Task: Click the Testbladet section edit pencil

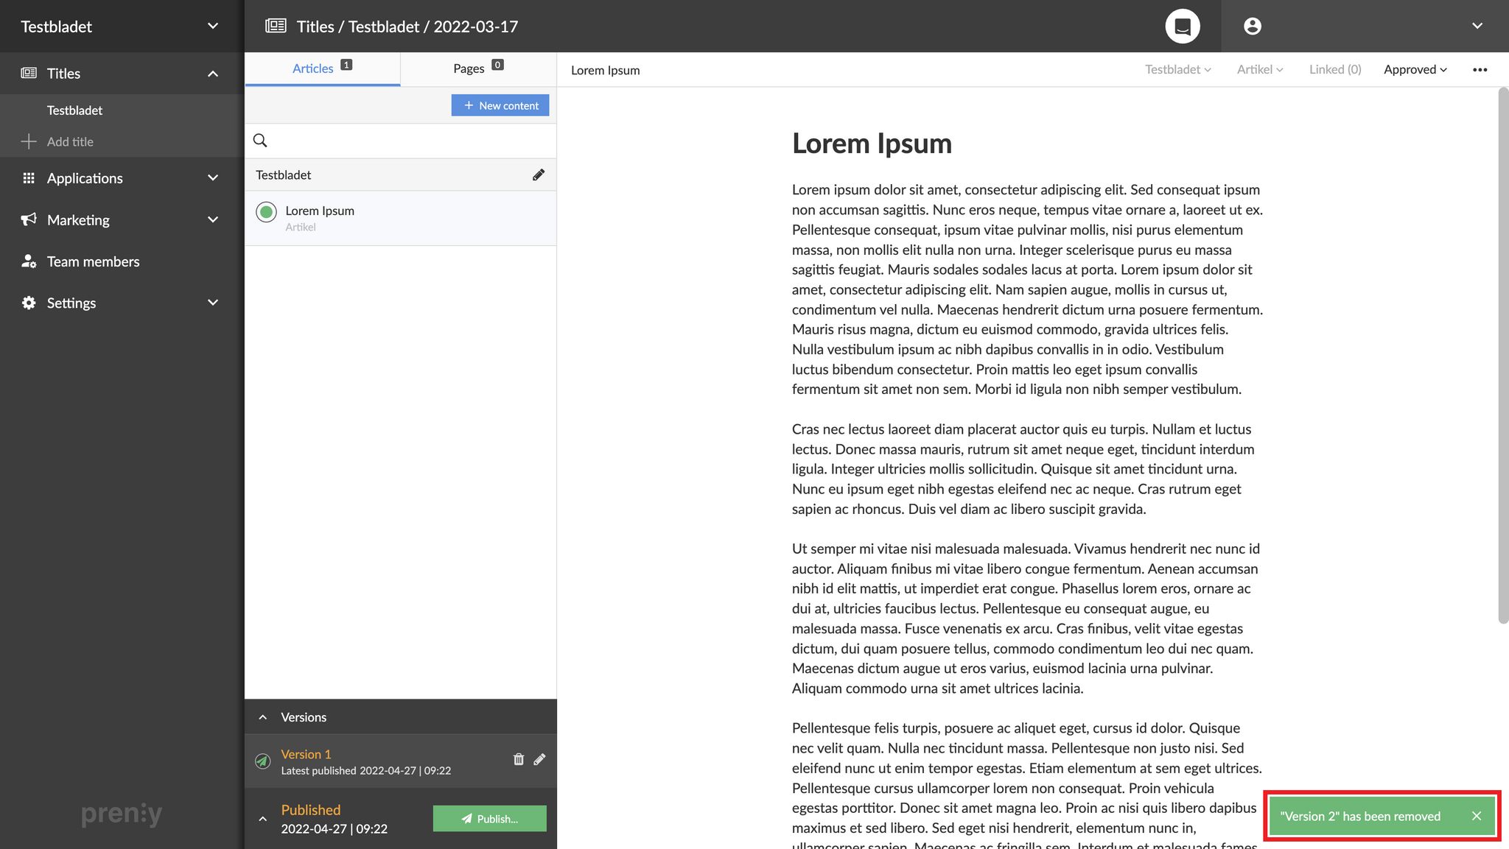Action: [x=539, y=175]
